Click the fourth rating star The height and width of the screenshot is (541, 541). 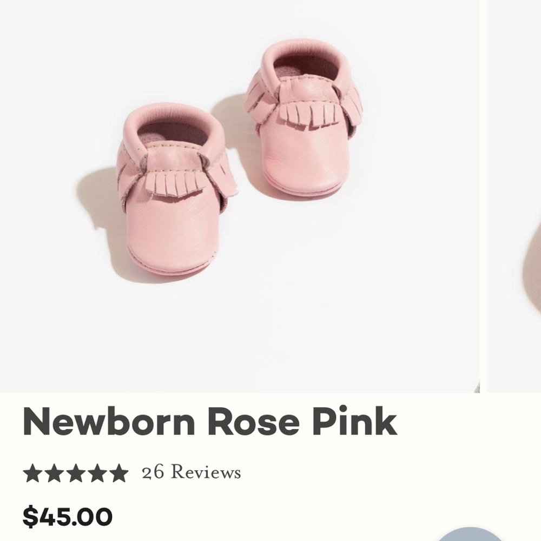tap(96, 473)
